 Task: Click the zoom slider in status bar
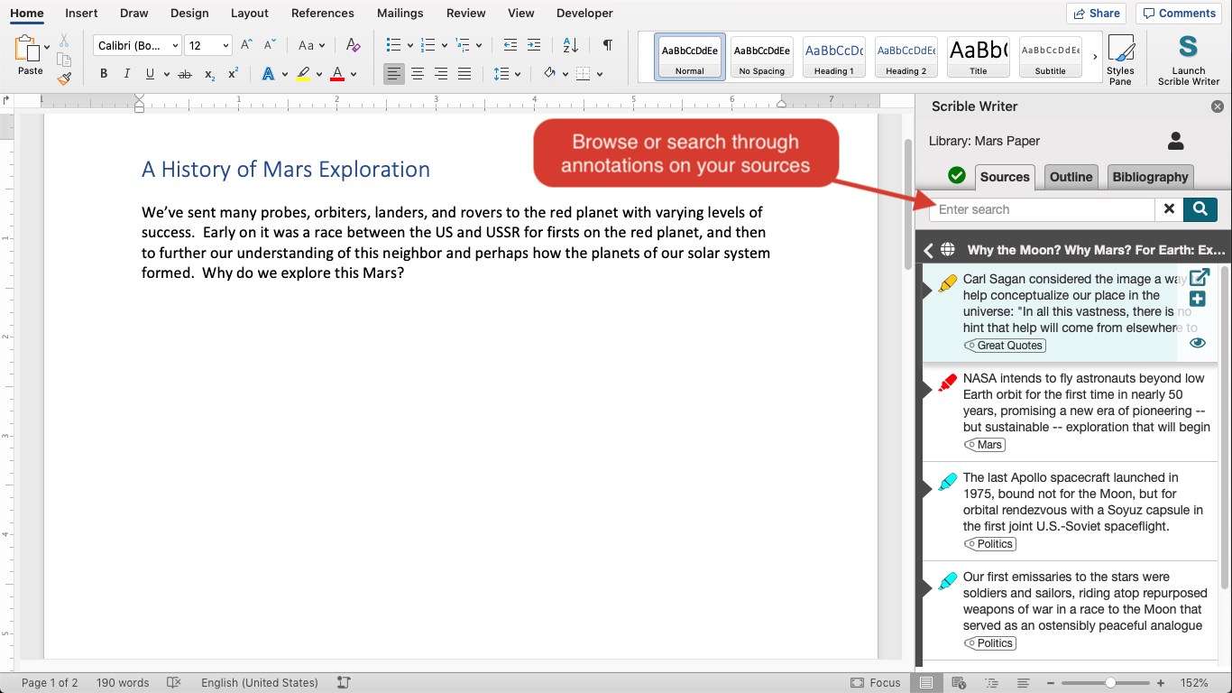[1110, 683]
